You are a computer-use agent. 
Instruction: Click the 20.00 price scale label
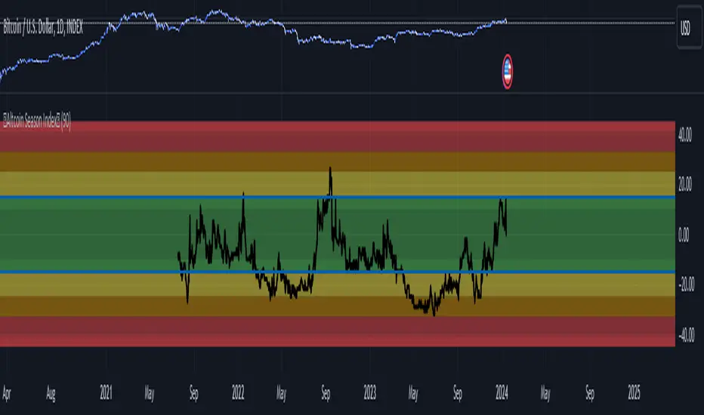pos(685,184)
